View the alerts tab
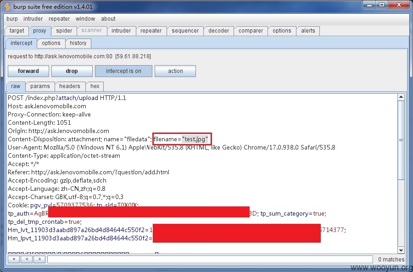Image resolution: width=413 pixels, height=272 pixels. tap(308, 31)
